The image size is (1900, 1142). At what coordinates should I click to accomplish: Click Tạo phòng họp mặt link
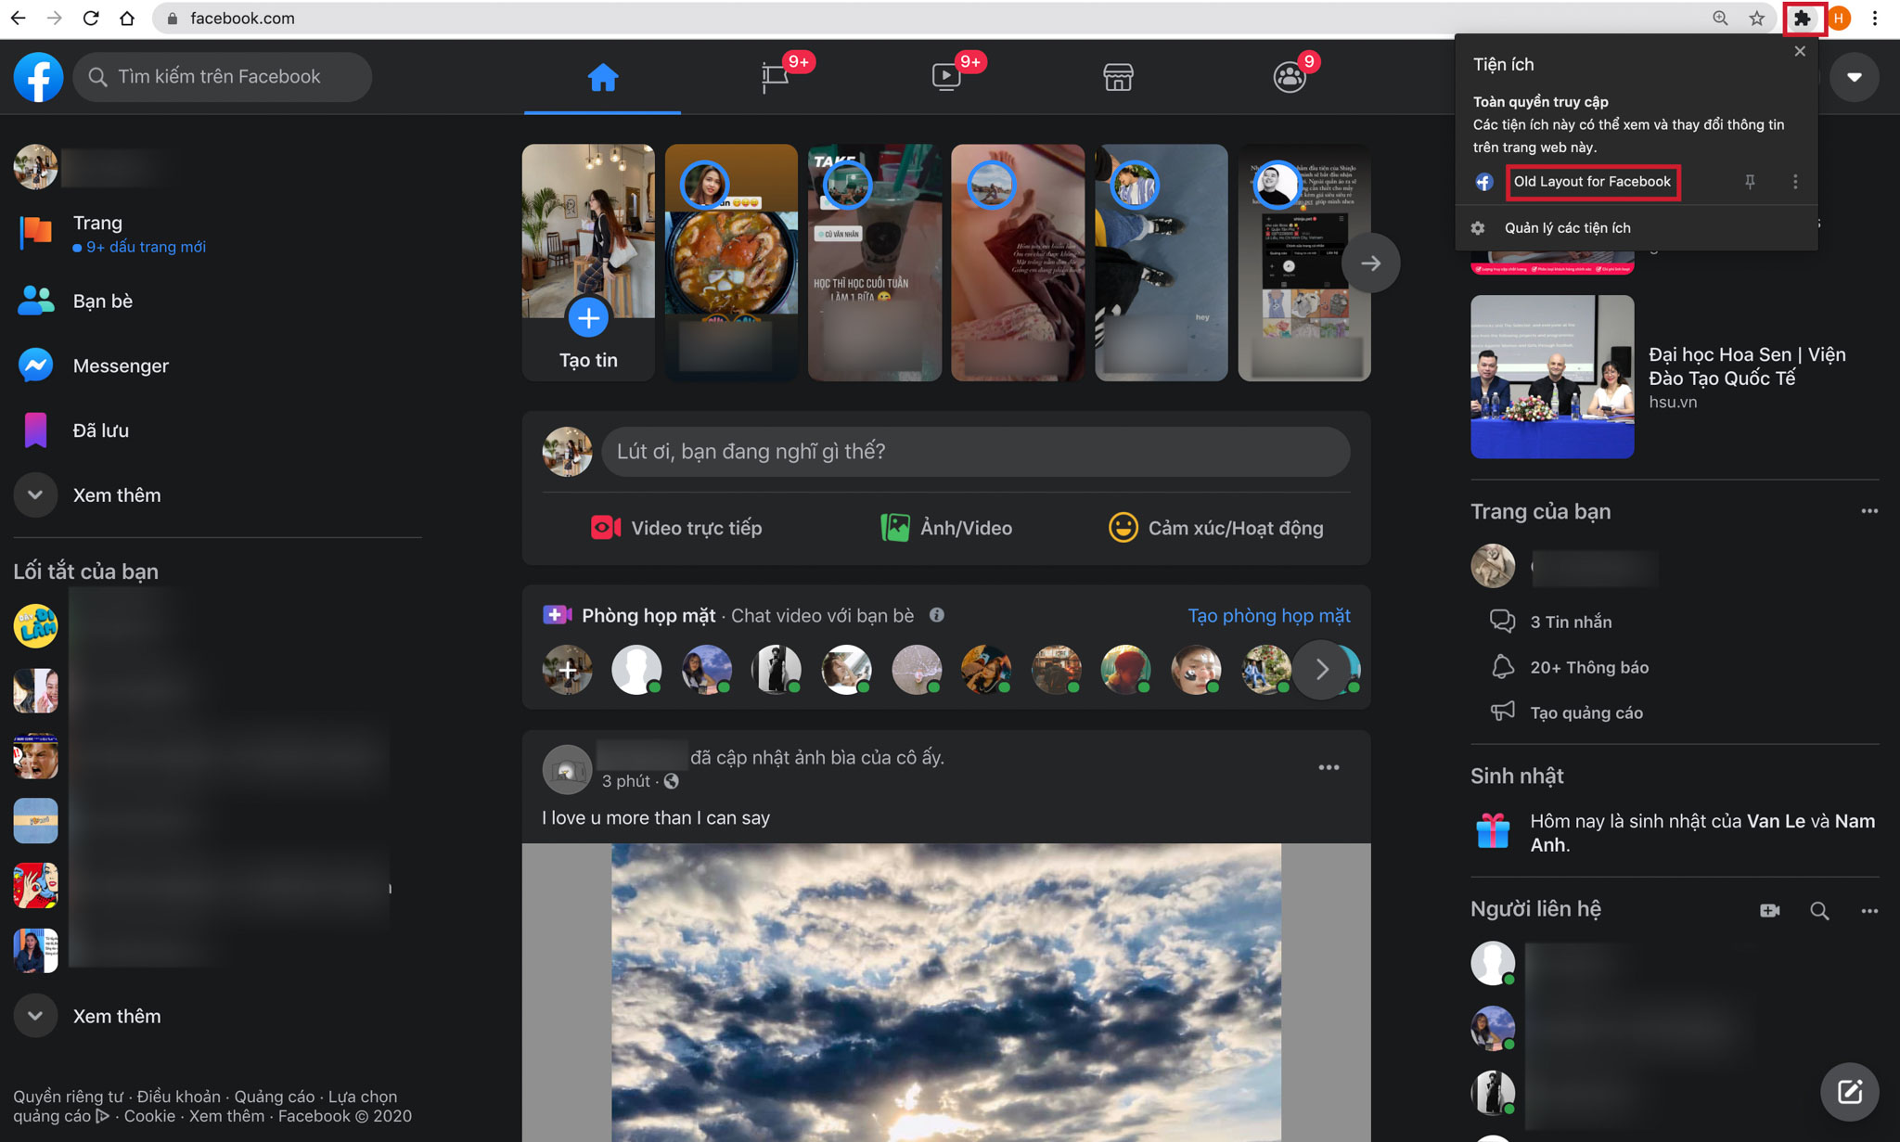1268,616
